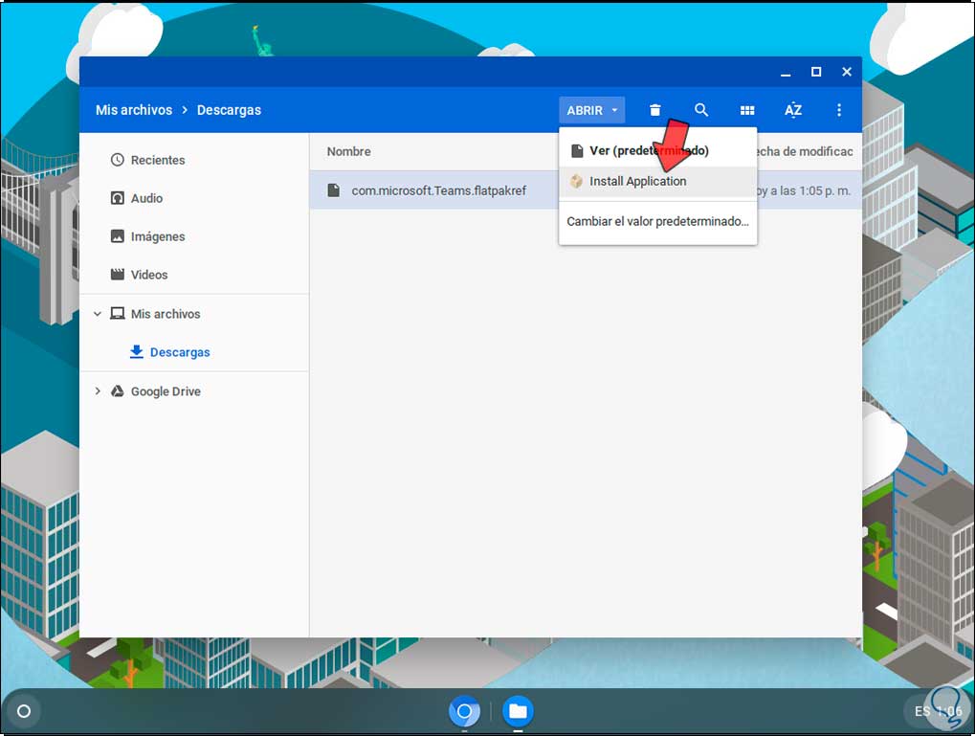Image resolution: width=975 pixels, height=736 pixels.
Task: Click Descargas in the breadcrumb path
Action: (x=229, y=110)
